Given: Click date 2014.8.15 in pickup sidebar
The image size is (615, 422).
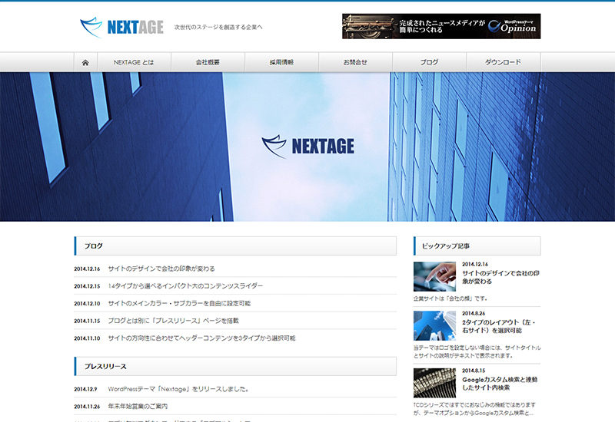Looking at the screenshot, I should (474, 371).
